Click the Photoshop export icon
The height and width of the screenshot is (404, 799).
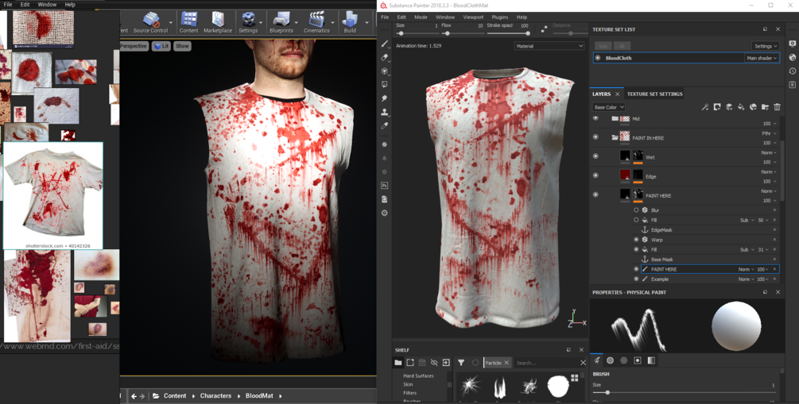coord(385,186)
